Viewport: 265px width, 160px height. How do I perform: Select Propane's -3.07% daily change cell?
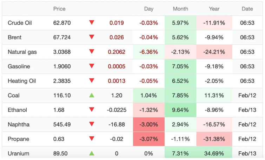(149, 139)
